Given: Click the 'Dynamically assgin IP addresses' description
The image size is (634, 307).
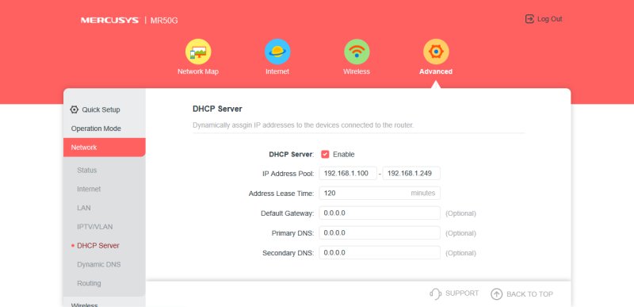Looking at the screenshot, I should pyautogui.click(x=304, y=125).
